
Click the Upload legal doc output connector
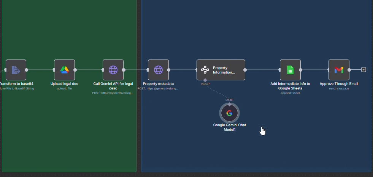[75, 70]
